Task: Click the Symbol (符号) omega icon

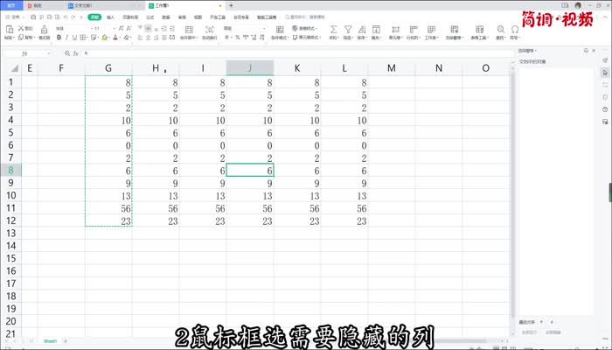Action: (x=515, y=30)
